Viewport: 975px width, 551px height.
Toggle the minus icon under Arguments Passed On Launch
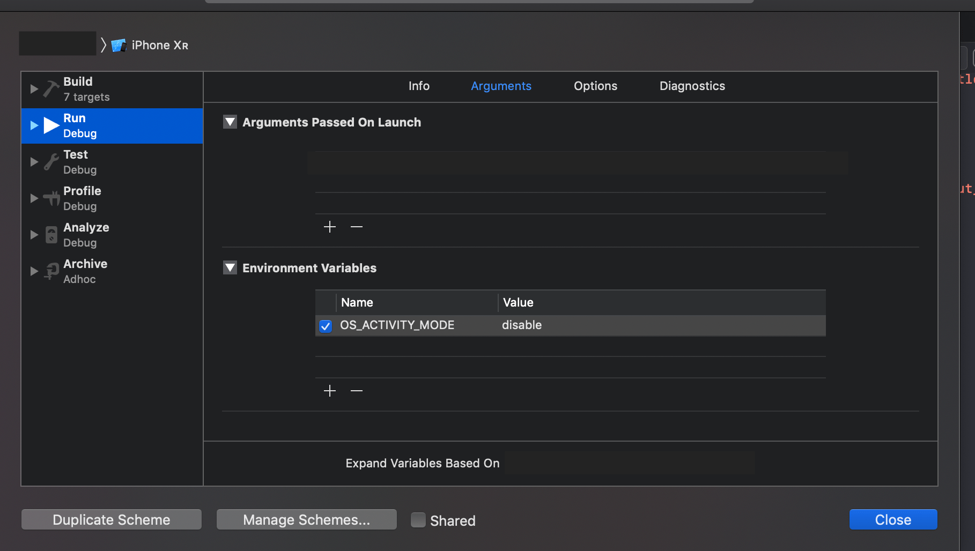[x=356, y=227]
